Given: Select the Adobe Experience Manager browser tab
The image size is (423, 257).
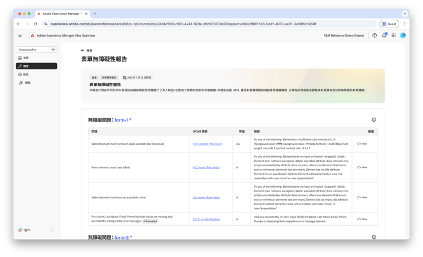Looking at the screenshot, I should [x=63, y=14].
